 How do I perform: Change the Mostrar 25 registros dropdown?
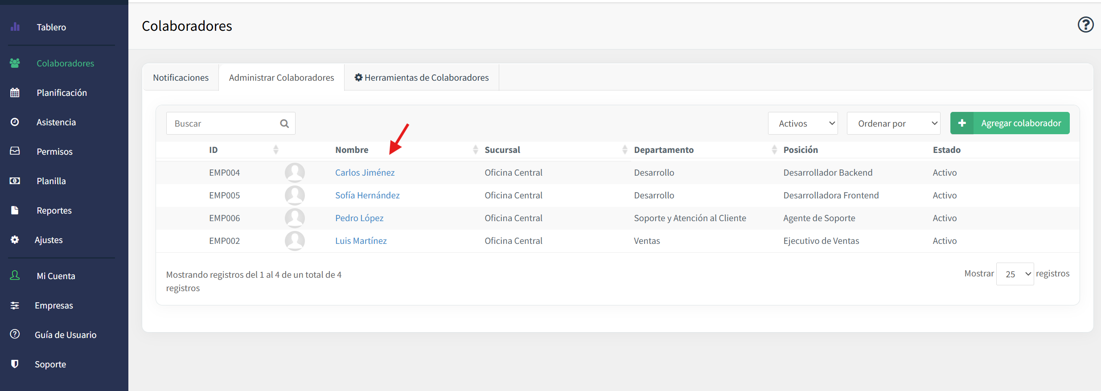(1015, 274)
